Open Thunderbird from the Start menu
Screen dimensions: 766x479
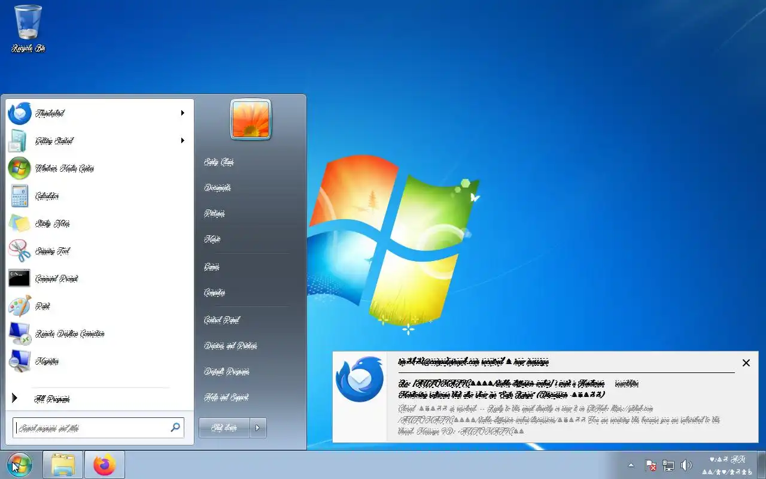(x=99, y=113)
